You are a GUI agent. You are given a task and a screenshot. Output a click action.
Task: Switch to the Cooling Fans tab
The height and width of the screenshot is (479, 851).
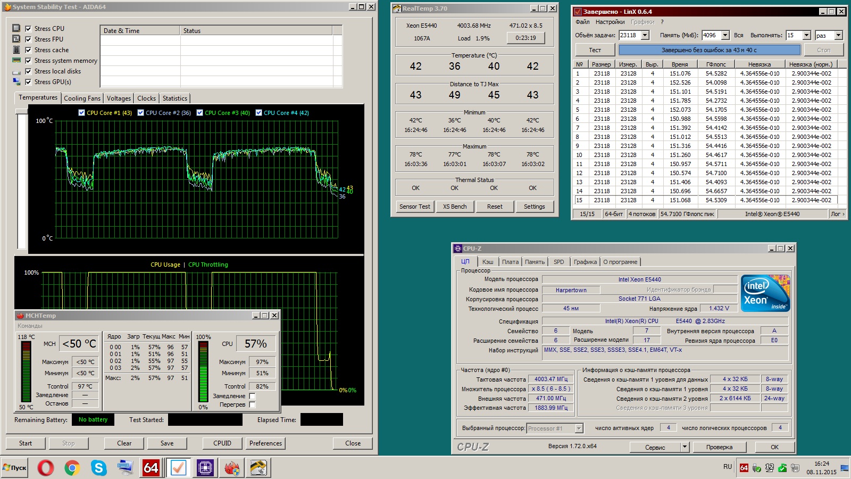(82, 98)
